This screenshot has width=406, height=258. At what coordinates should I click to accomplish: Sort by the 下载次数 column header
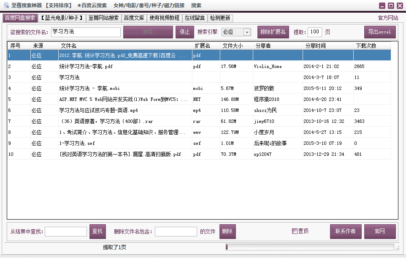[x=372, y=46]
